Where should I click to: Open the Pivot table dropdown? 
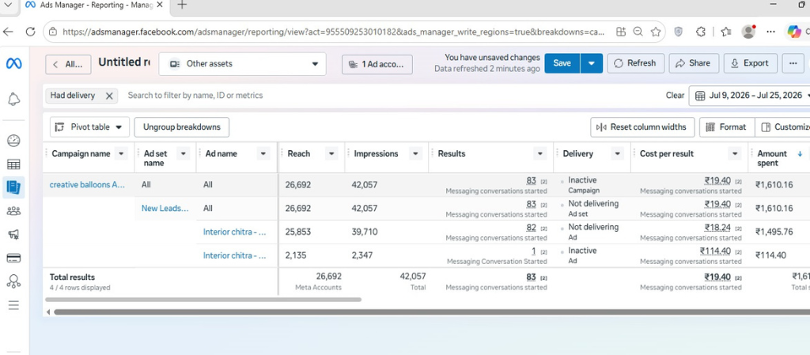89,127
